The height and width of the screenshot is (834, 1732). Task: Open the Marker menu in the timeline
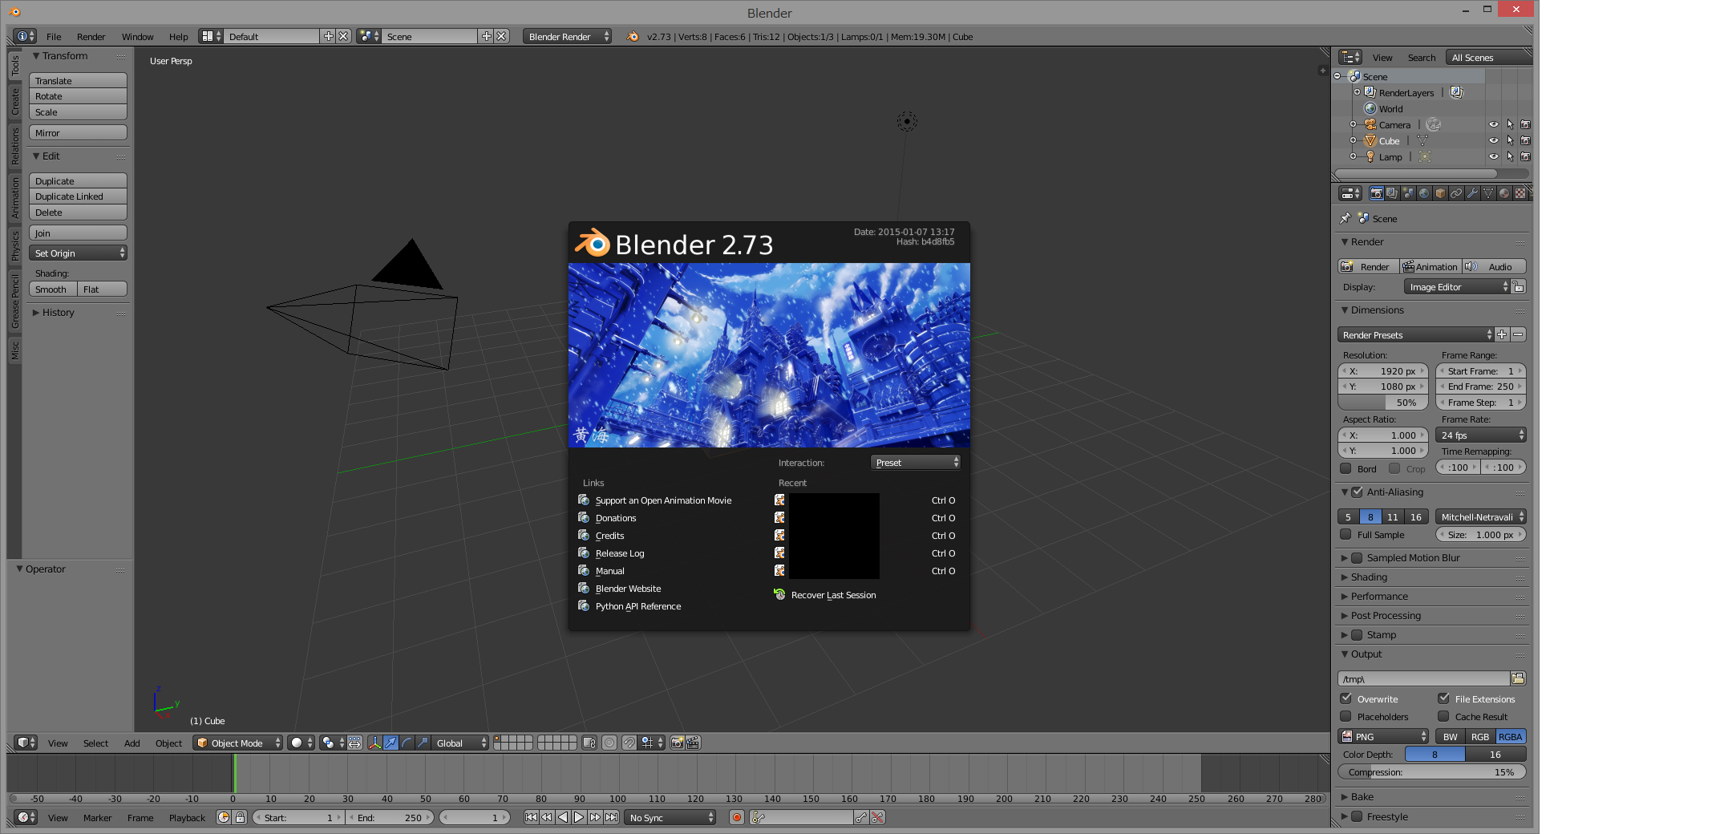coord(97,817)
